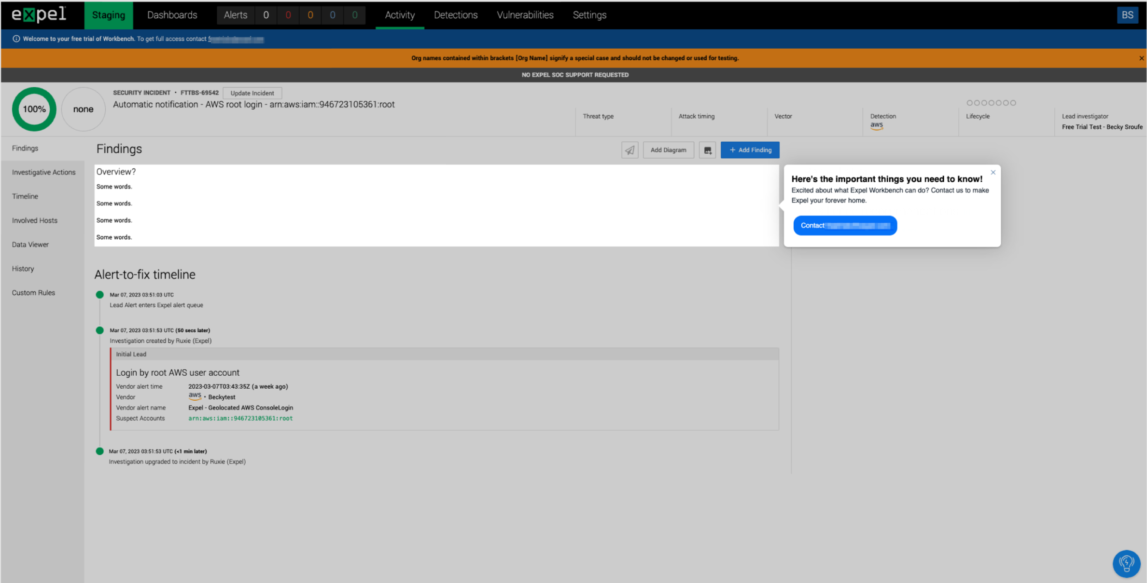This screenshot has height=583, width=1147.
Task: Click the paper plane send icon
Action: (x=629, y=150)
